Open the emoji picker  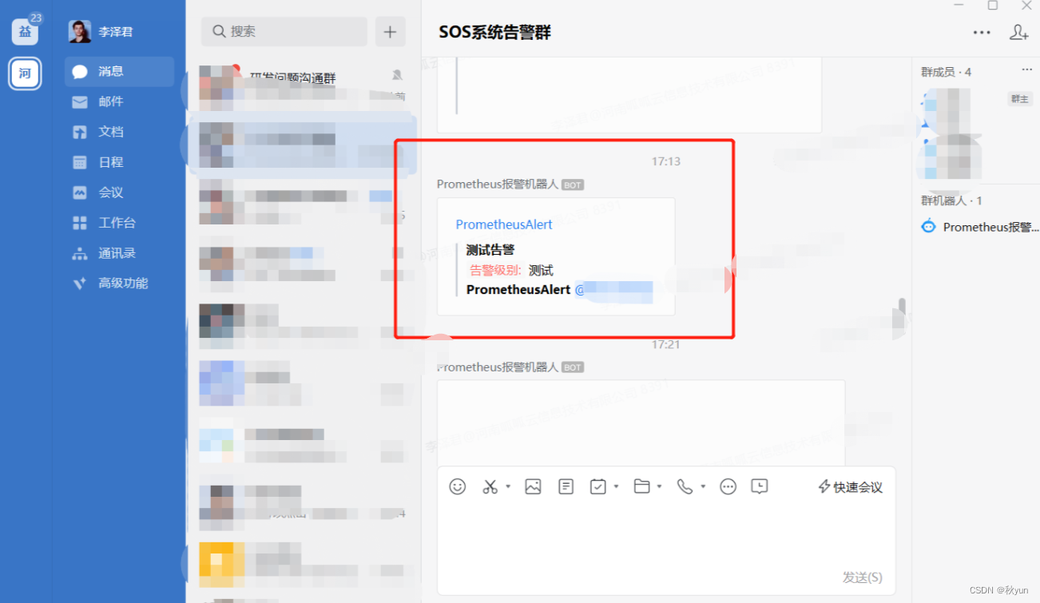pyautogui.click(x=458, y=486)
